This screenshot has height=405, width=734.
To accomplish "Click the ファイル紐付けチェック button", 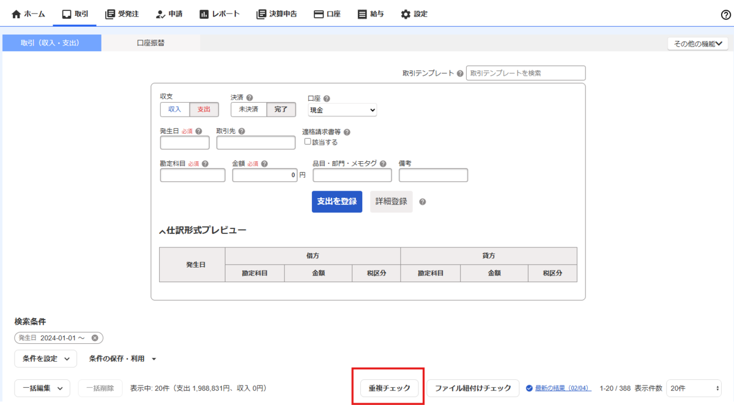I will coord(473,388).
